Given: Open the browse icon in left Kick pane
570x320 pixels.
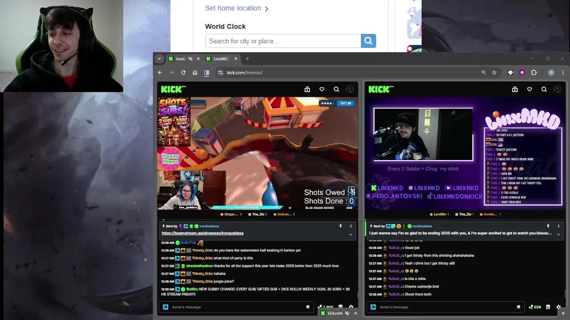Looking at the screenshot, I should tap(307, 89).
